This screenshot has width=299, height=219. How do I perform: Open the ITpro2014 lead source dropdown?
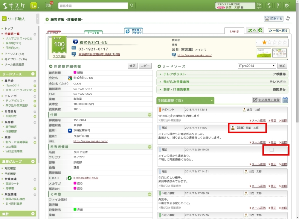tap(257, 66)
